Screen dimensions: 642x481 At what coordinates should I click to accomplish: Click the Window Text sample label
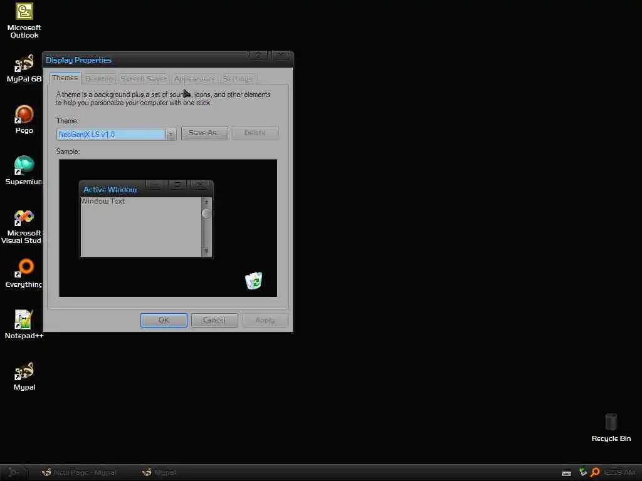tap(103, 201)
